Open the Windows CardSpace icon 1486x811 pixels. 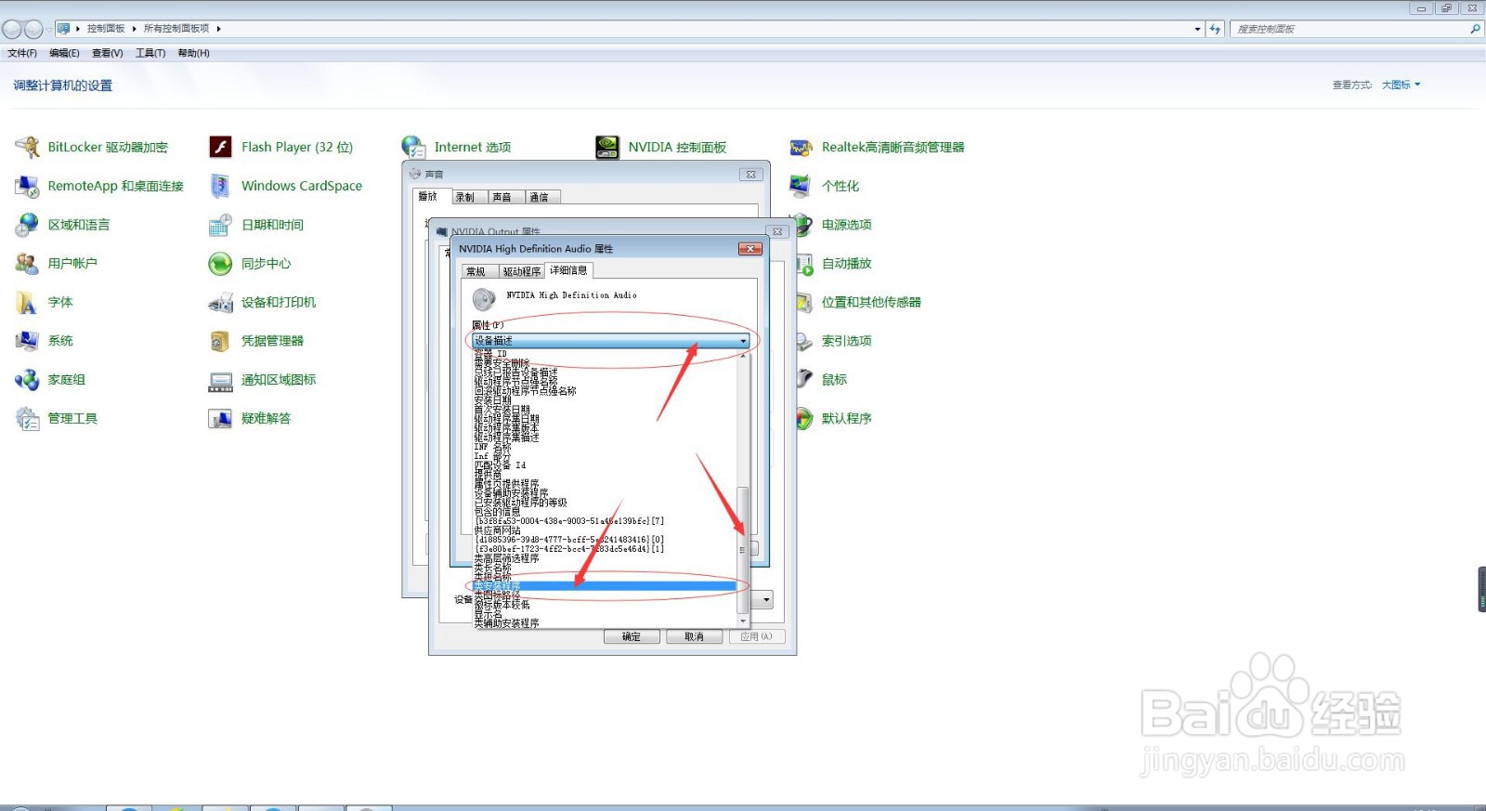pos(220,186)
